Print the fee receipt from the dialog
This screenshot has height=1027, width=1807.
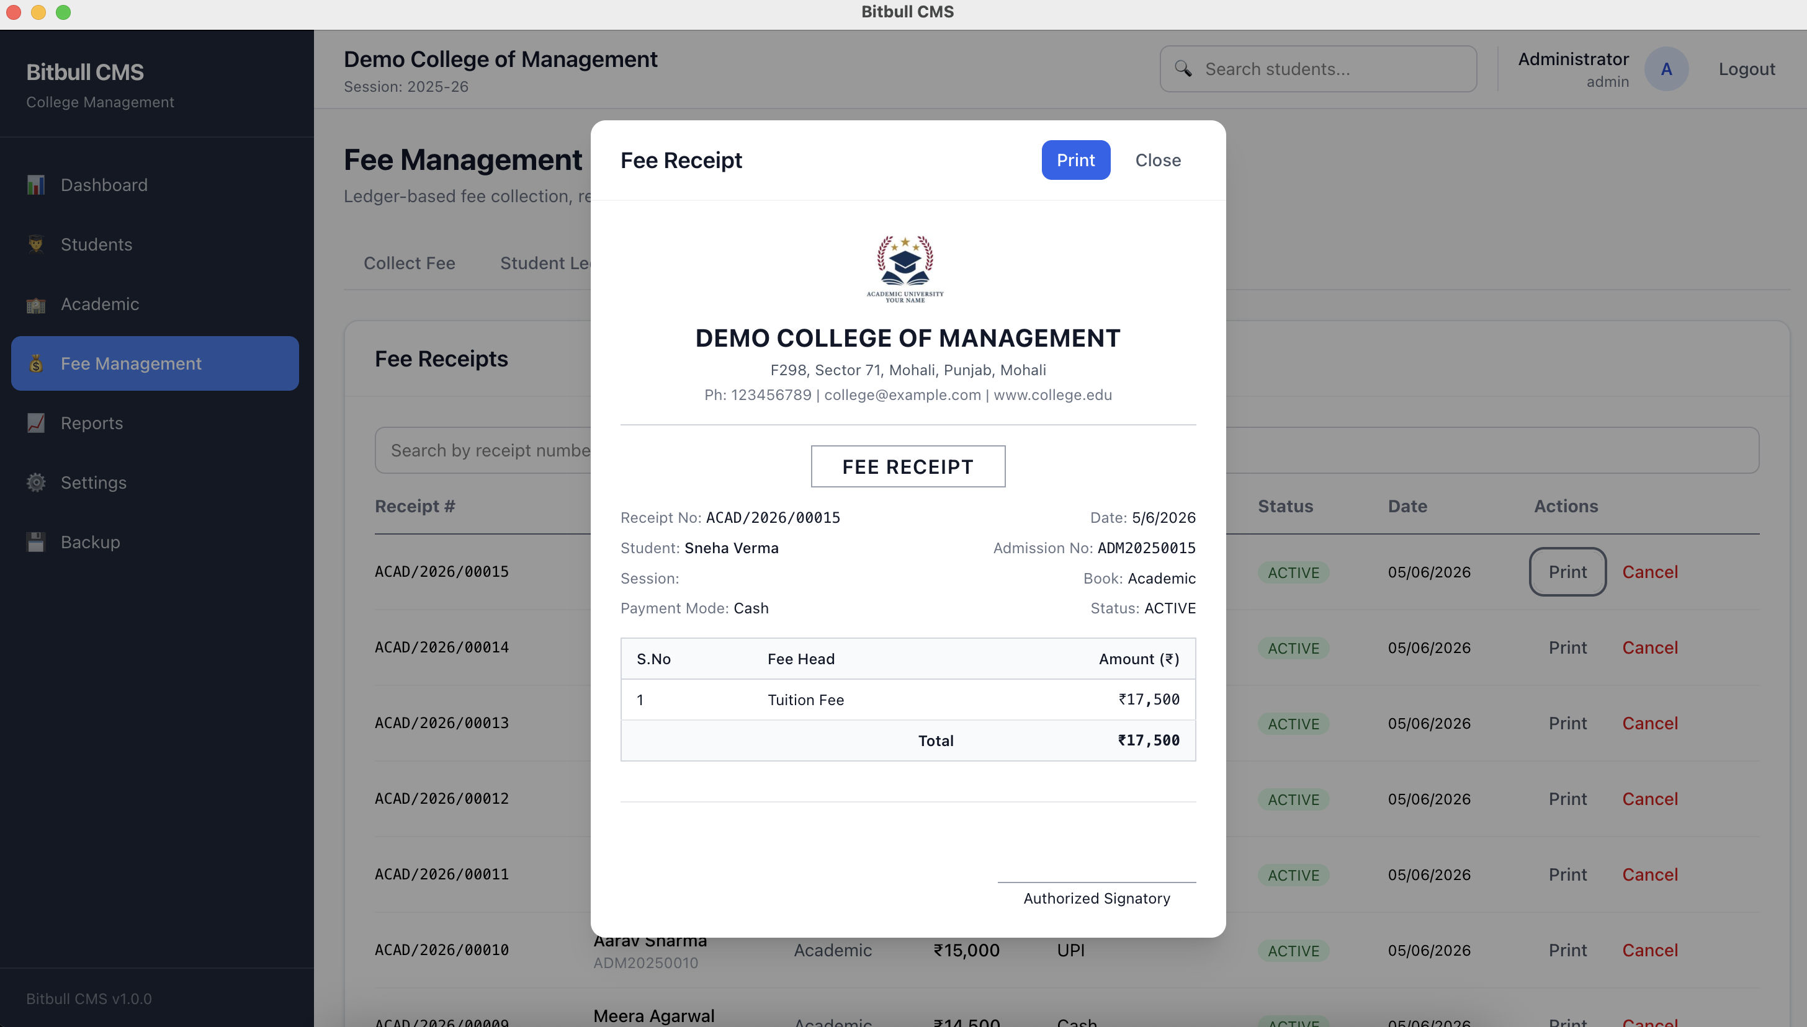[x=1075, y=160]
